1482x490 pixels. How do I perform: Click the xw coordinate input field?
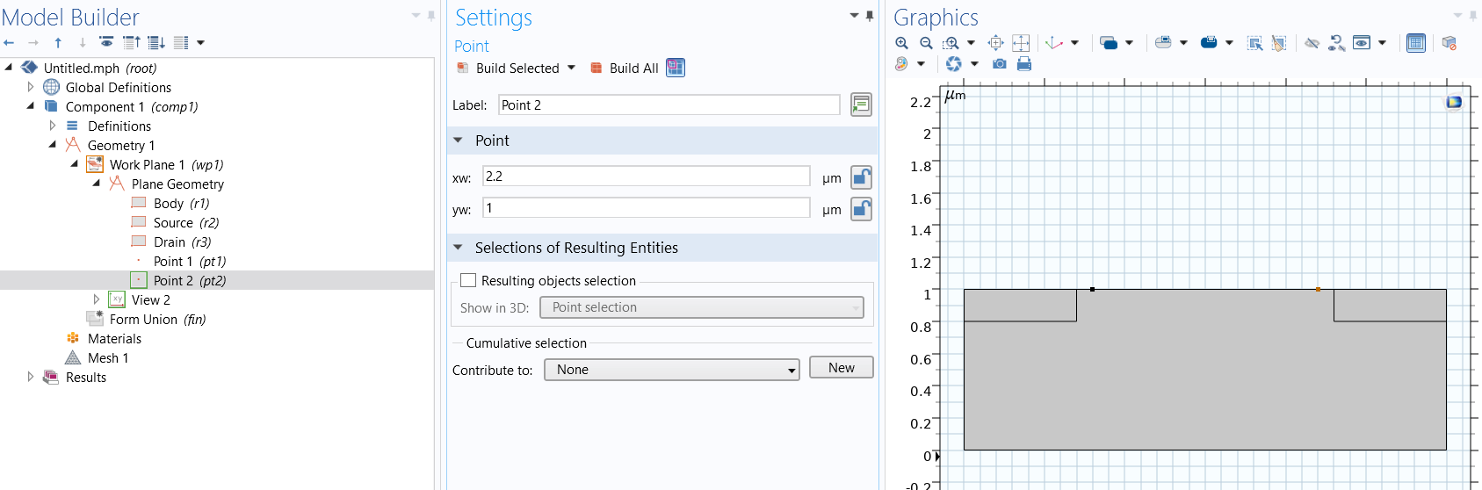point(646,177)
